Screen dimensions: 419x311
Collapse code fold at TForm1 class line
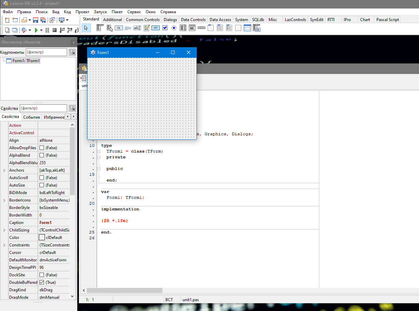99,151
